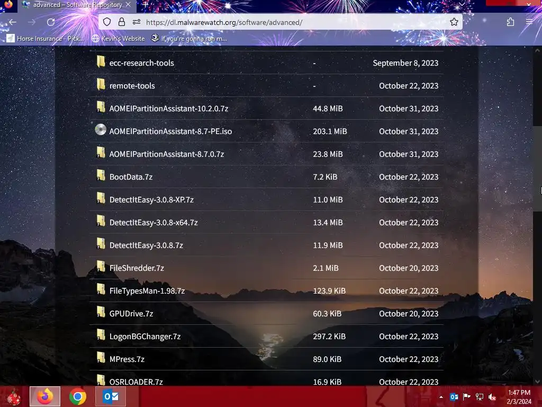This screenshot has width=542, height=407.
Task: Click archive icon of AOMEIPartitionAssistant-8.7.0.7z
Action: coord(101,153)
